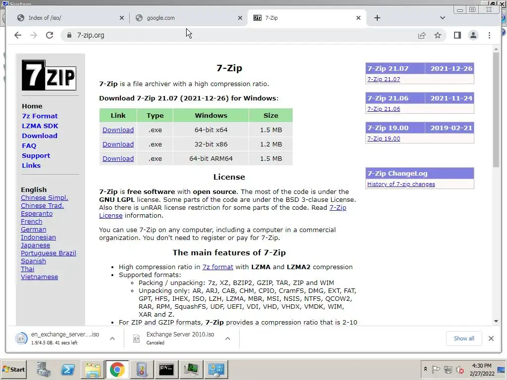This screenshot has width=507, height=380.
Task: Open the browser side panel icon
Action: (457, 35)
